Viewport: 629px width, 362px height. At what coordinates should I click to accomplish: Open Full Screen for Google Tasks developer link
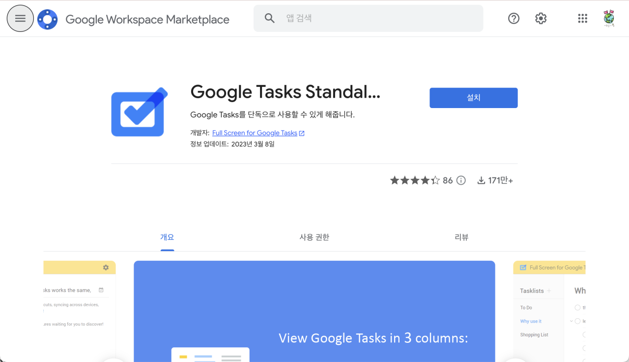(255, 133)
